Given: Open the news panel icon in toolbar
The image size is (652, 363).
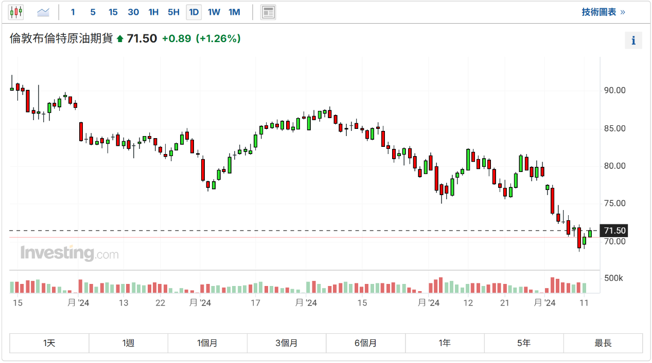Looking at the screenshot, I should tap(268, 12).
